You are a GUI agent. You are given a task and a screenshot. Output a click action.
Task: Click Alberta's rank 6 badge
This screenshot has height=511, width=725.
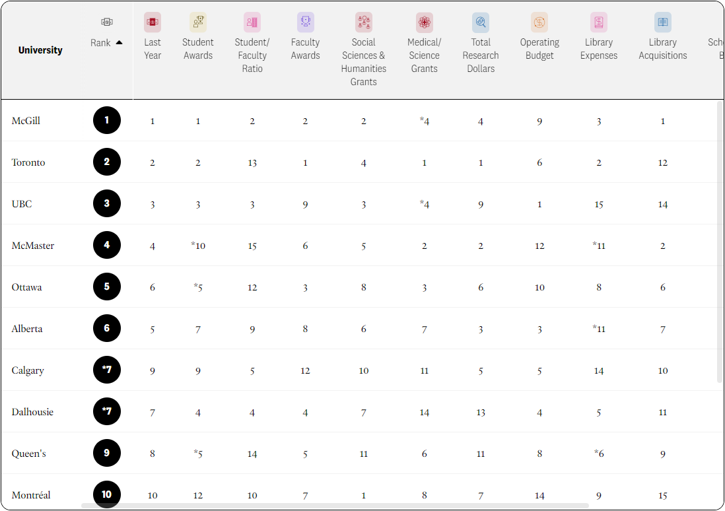coord(107,328)
